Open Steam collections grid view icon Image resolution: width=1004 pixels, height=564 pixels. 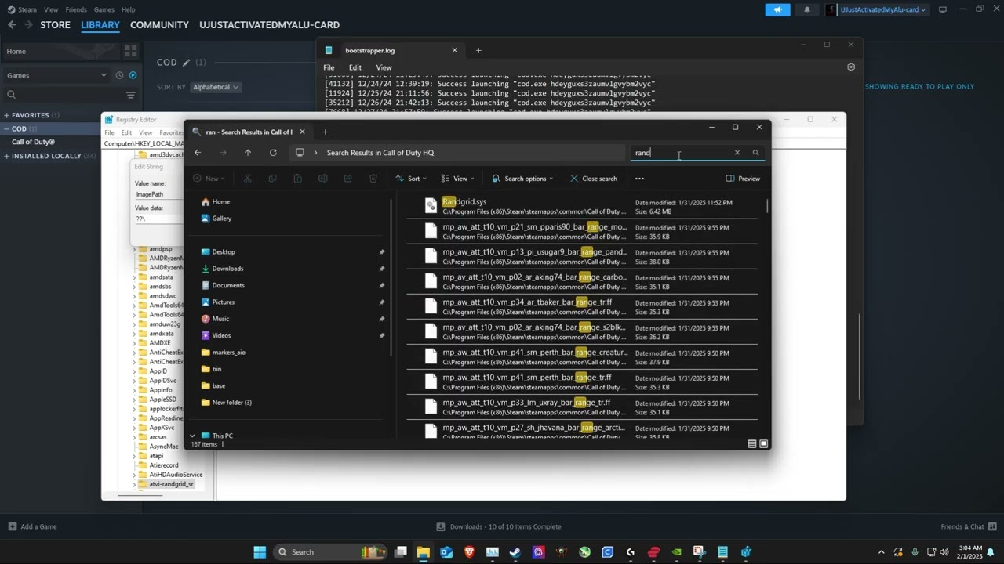[130, 51]
